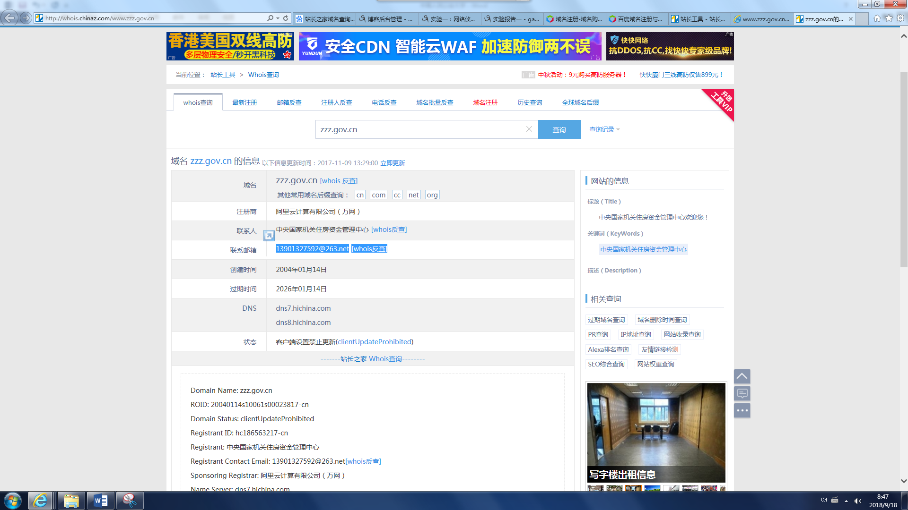The image size is (908, 510).
Task: Click the 立即更新 link
Action: click(393, 163)
